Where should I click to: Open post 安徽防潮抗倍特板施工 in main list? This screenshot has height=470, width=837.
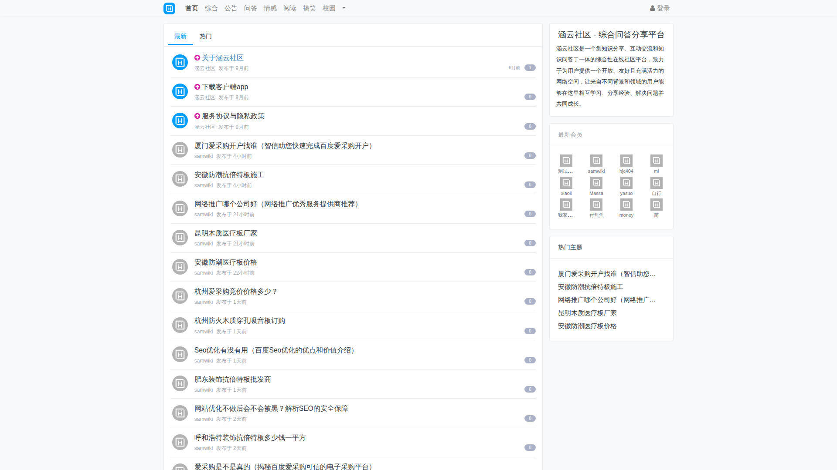229,175
